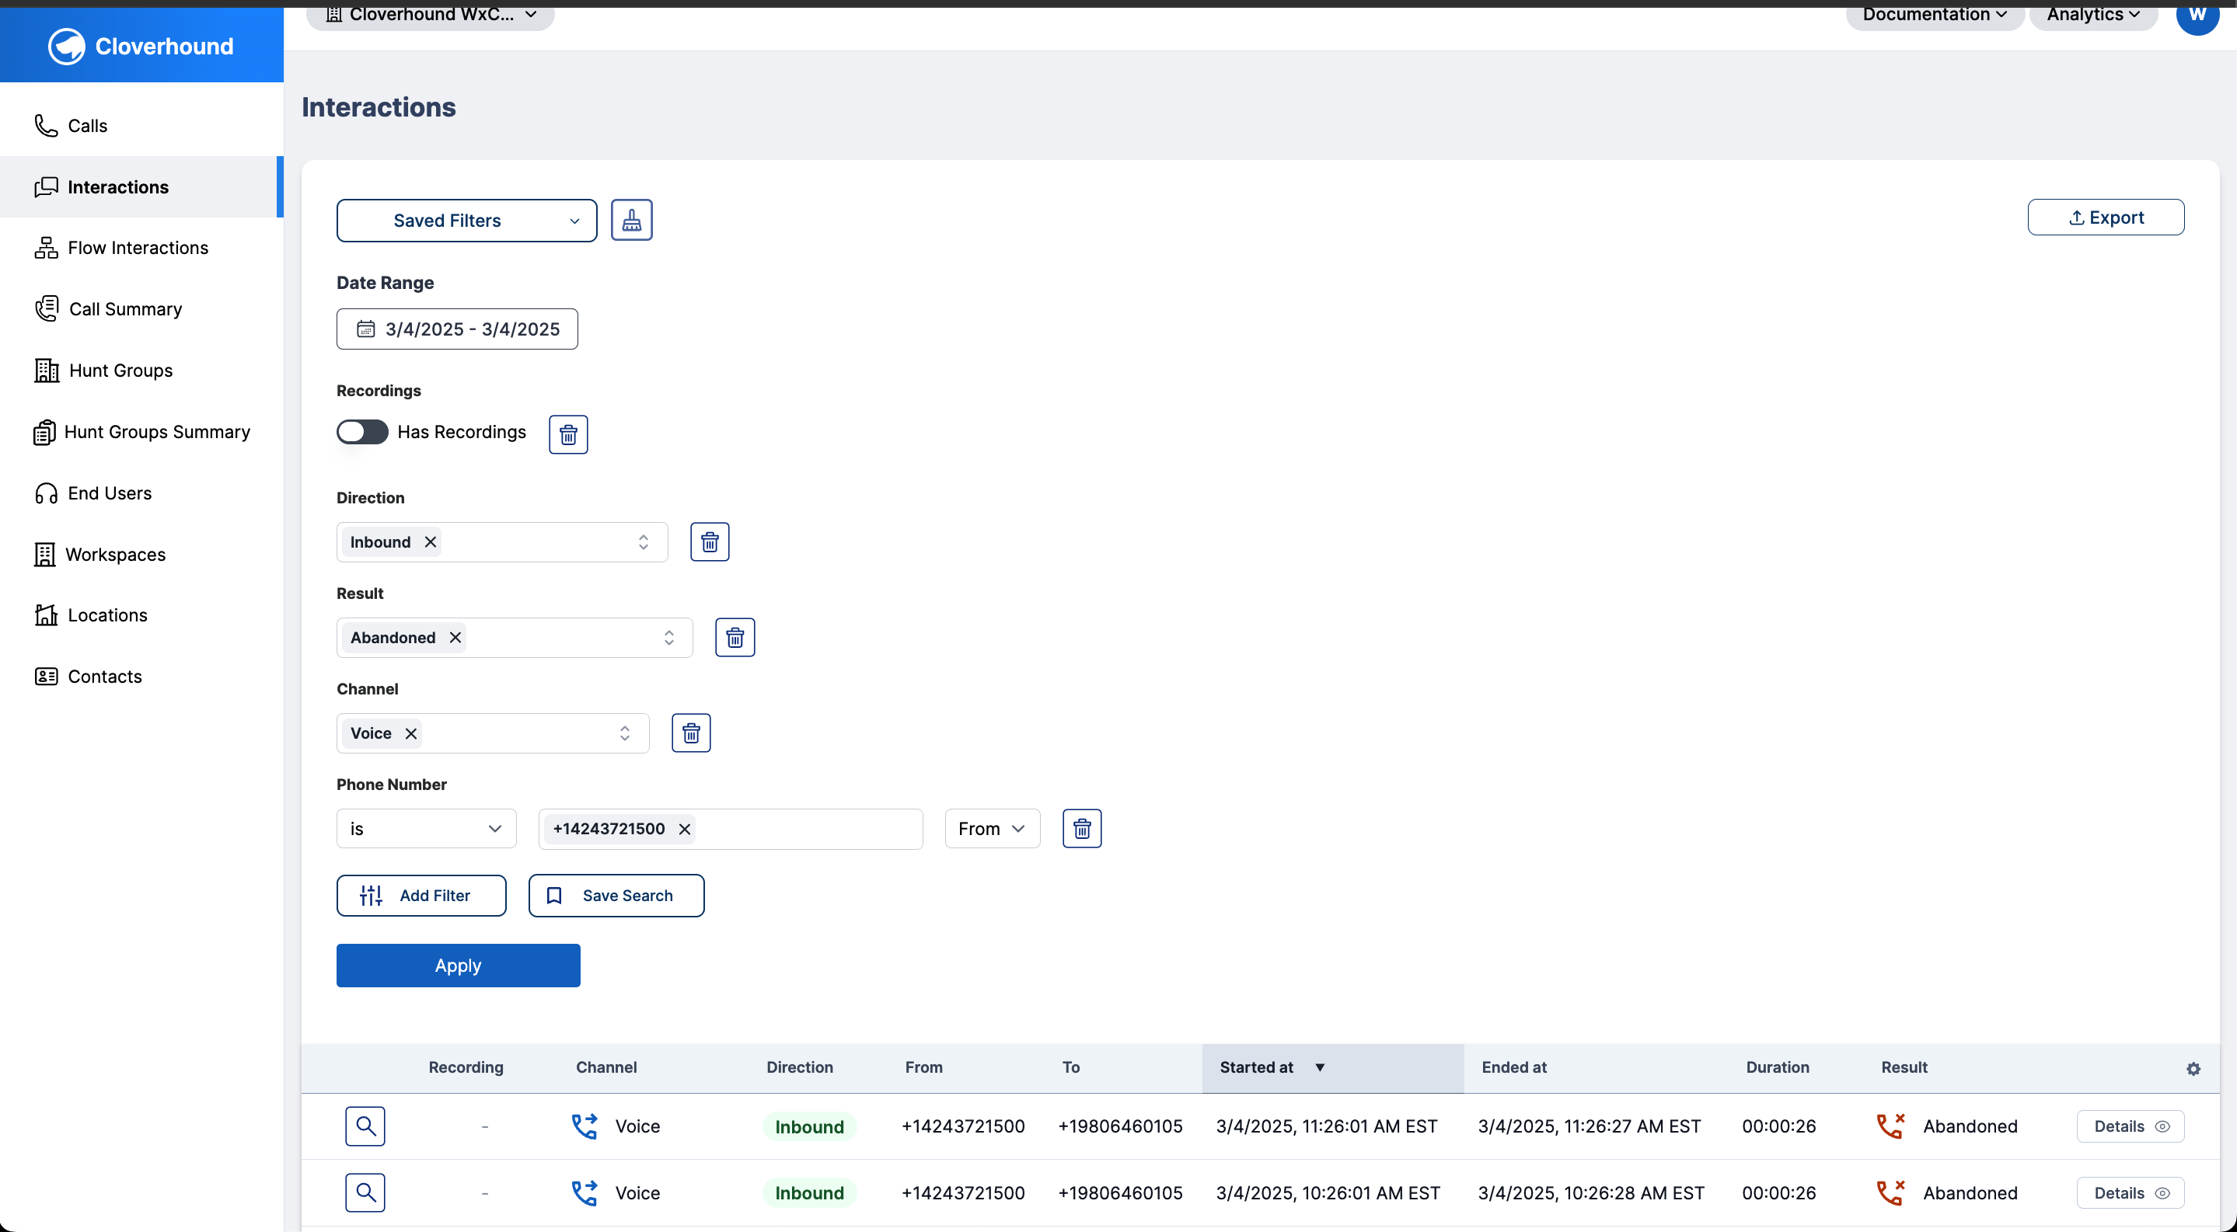Open the phone number 'is' operator dropdown
2237x1232 pixels.
(x=427, y=829)
